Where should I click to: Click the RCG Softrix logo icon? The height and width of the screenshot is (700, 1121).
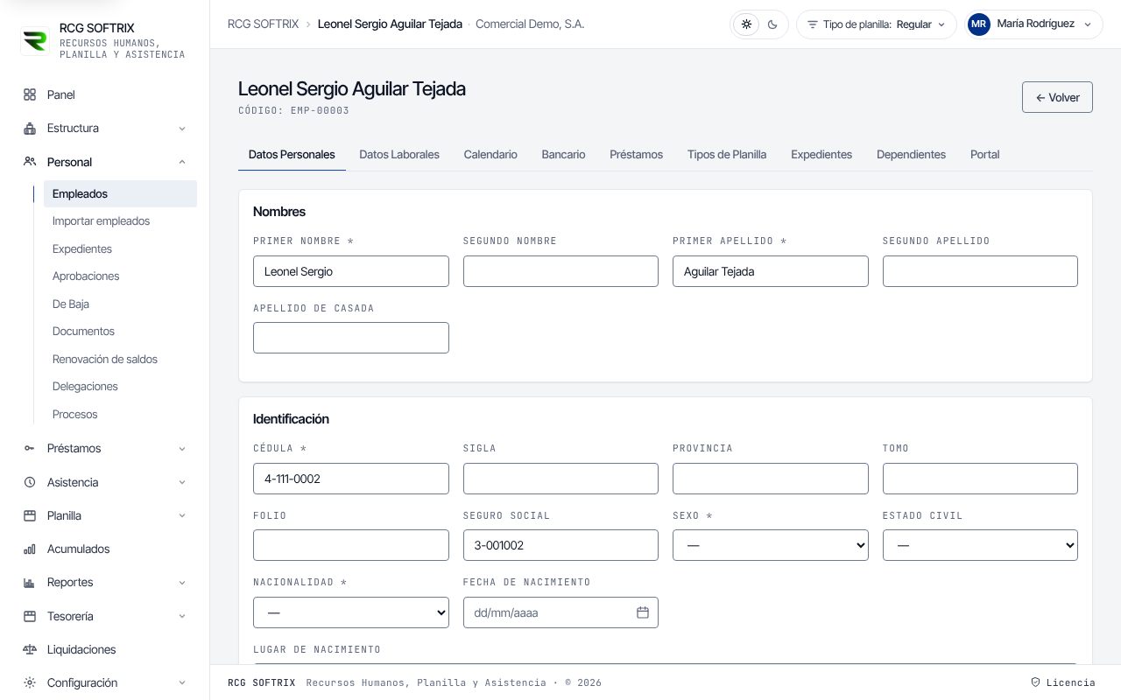click(x=35, y=40)
